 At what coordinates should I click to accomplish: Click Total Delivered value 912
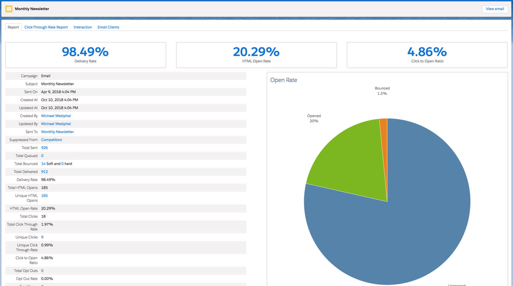point(44,172)
